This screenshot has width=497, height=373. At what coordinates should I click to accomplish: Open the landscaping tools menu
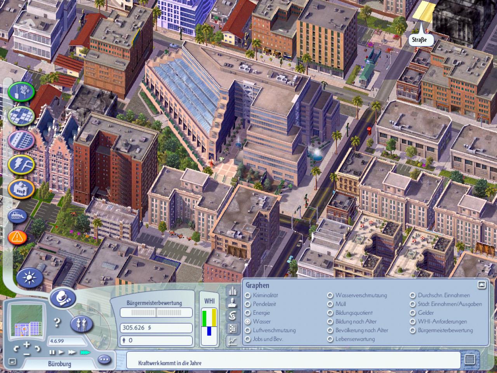pyautogui.click(x=21, y=92)
